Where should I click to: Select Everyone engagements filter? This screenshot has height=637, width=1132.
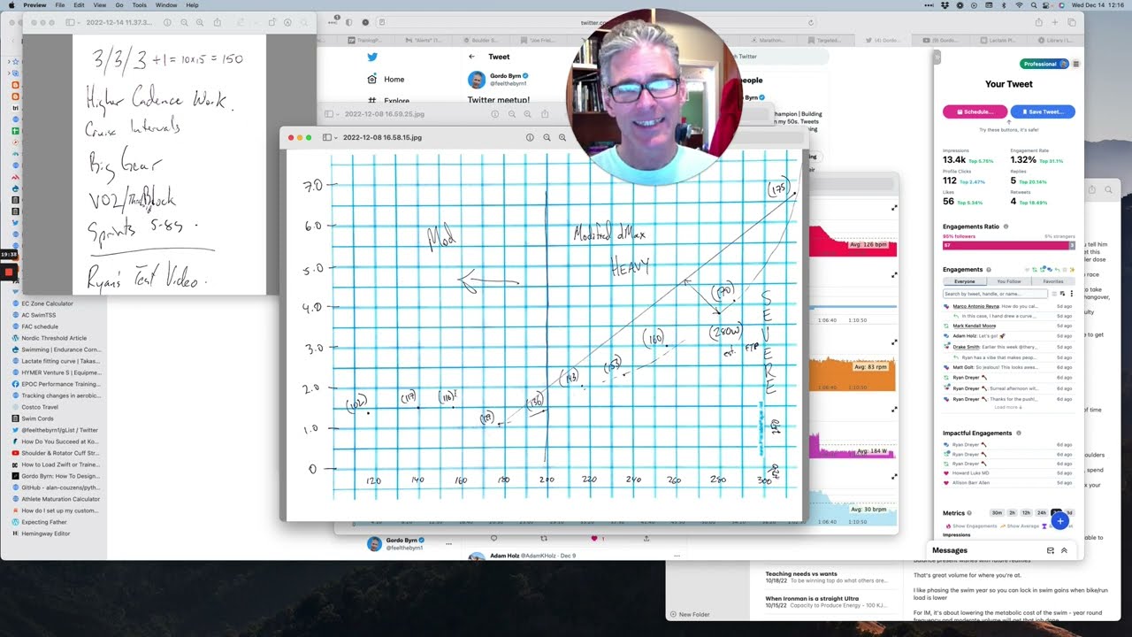pos(965,281)
